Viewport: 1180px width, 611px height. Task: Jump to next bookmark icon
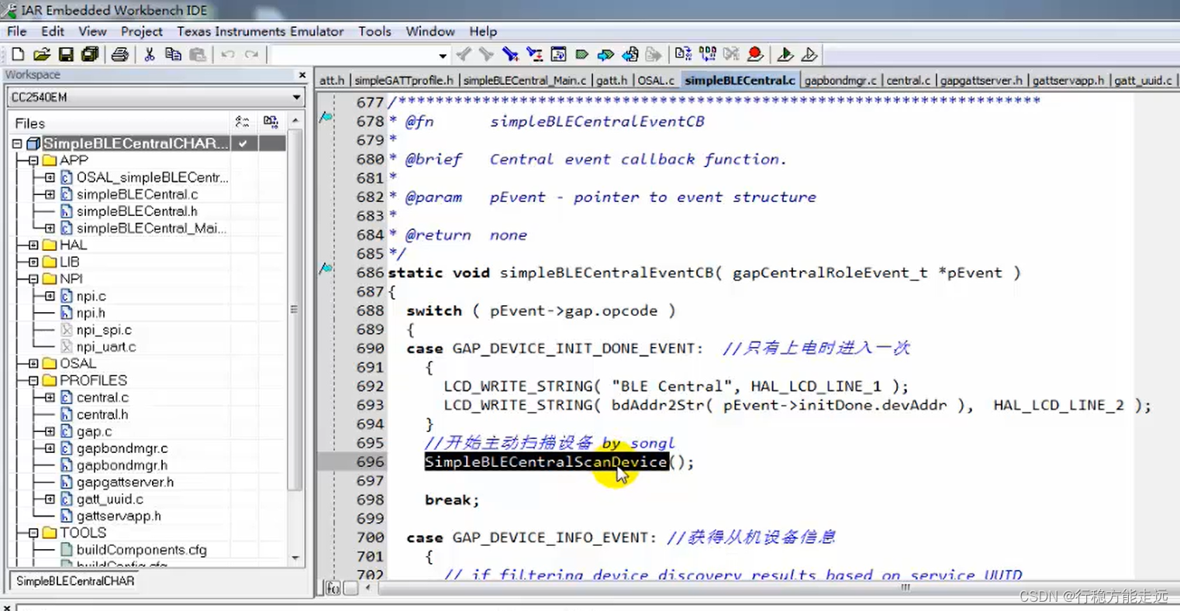[606, 54]
